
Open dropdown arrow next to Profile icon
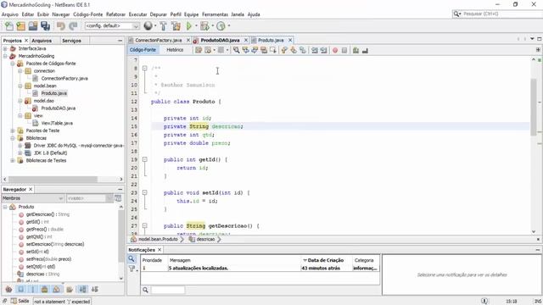(x=229, y=26)
